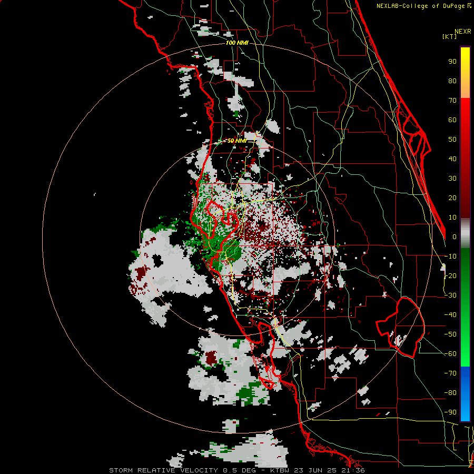Click the 90 knot colorbar label

click(x=452, y=62)
